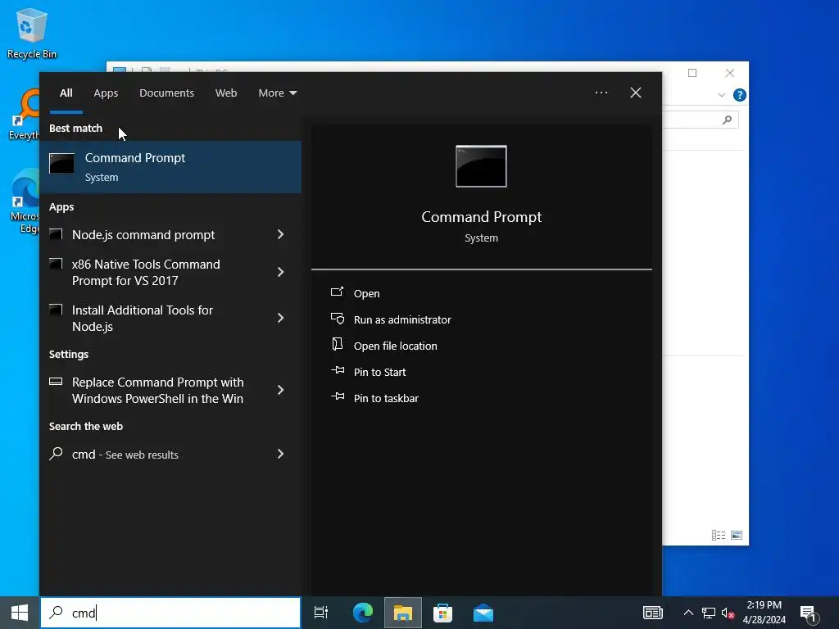This screenshot has height=629, width=839.
Task: Click Open in the preview pane
Action: (366, 294)
